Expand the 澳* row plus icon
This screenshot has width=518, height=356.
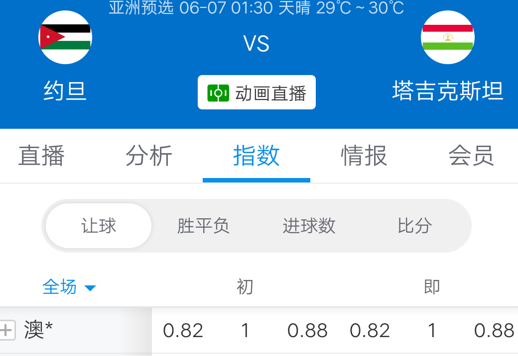[x=7, y=330]
